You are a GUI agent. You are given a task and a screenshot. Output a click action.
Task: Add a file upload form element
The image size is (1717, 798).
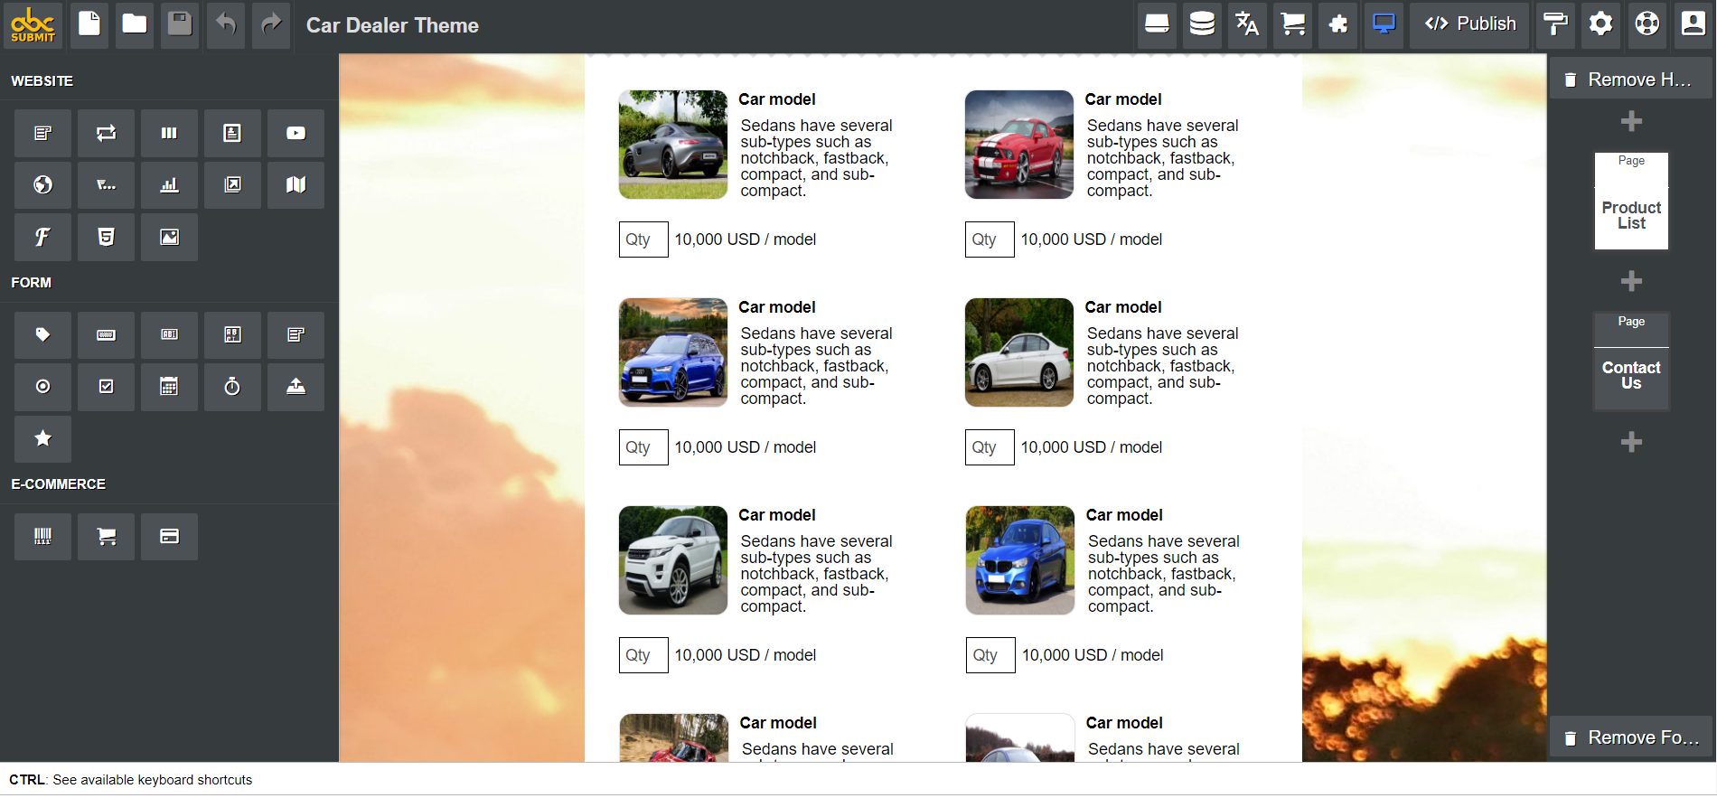(x=296, y=387)
